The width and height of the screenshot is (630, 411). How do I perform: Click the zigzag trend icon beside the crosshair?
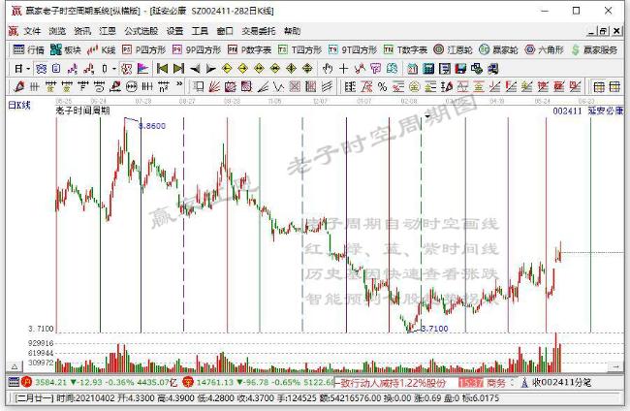pos(360,69)
